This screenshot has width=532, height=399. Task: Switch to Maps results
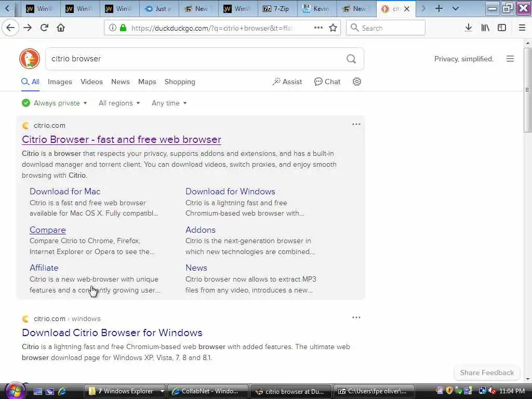pos(147,82)
